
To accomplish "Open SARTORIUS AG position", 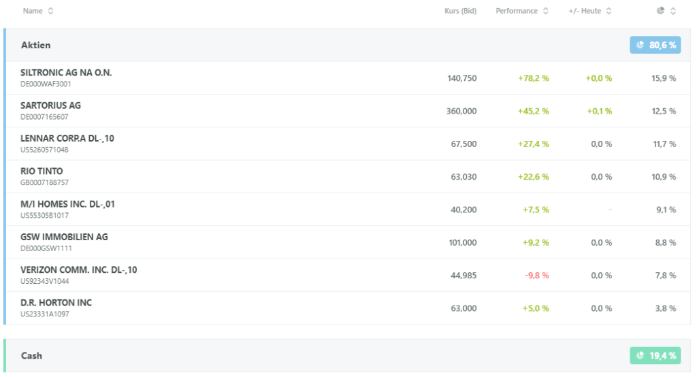I will pos(50,105).
